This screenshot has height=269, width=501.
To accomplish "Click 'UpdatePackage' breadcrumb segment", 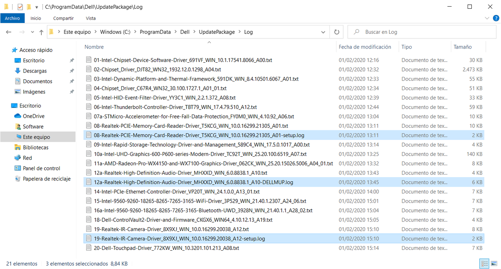I will coord(217,32).
